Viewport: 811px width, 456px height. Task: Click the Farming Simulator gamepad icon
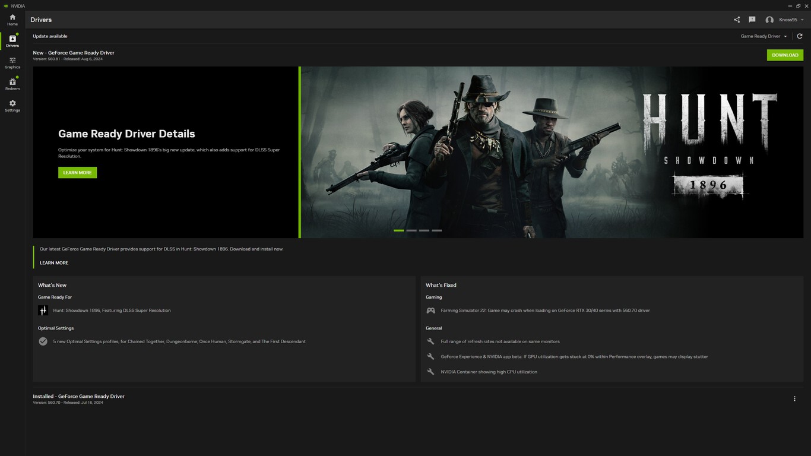(431, 311)
